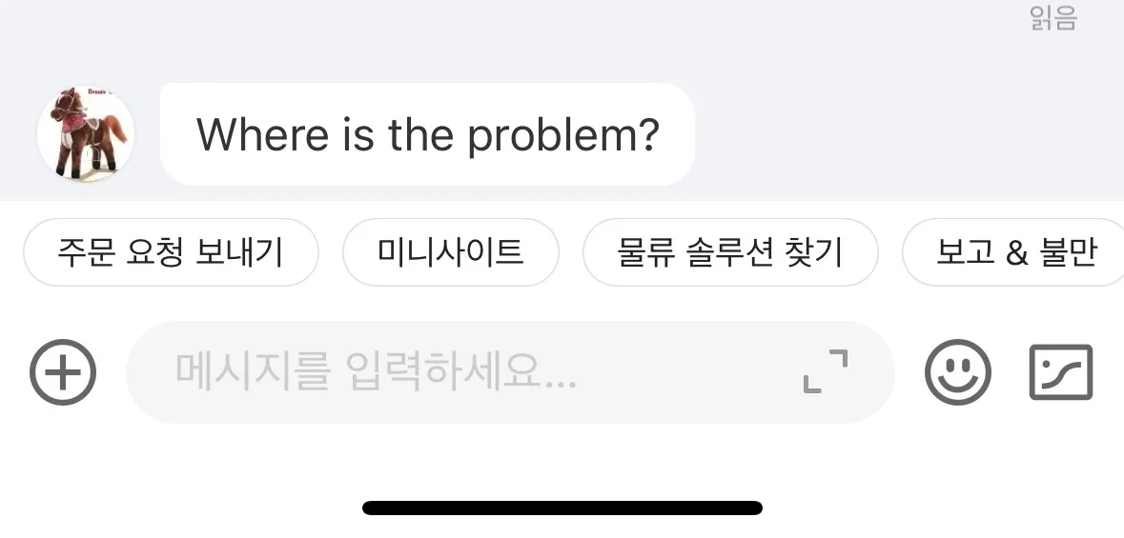Tap the home indicator bar
This screenshot has height=538, width=1124.
tap(562, 508)
